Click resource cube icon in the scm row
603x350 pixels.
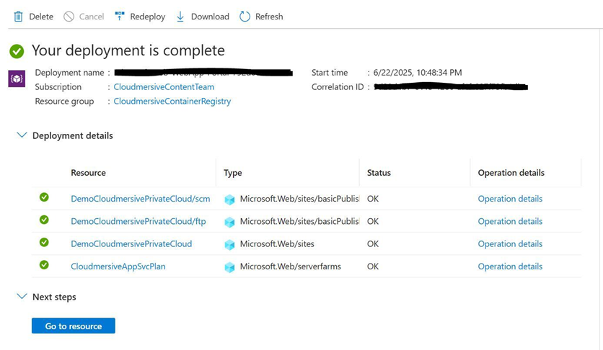click(x=229, y=199)
